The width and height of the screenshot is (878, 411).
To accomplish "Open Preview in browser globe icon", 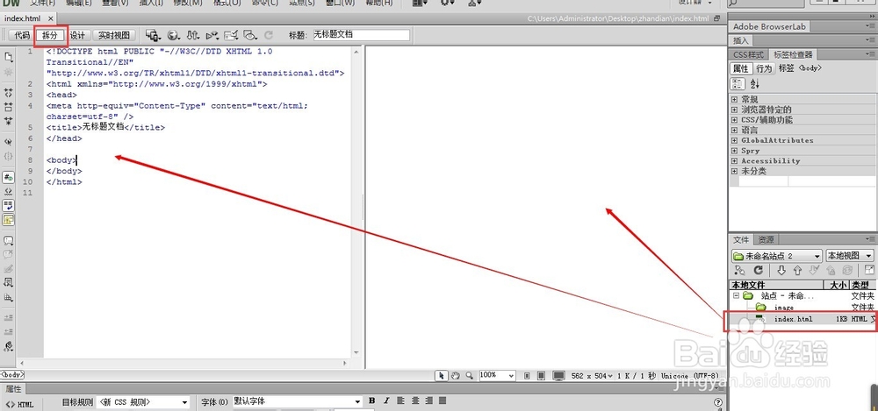I will [174, 35].
